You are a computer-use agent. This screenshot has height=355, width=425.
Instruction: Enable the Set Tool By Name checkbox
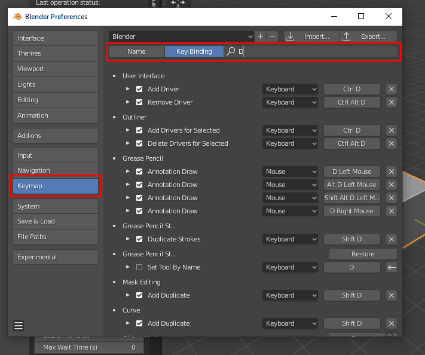click(139, 267)
